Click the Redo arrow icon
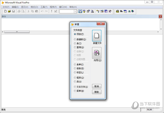Viewport: 164px width, 113px height. pos(46,11)
